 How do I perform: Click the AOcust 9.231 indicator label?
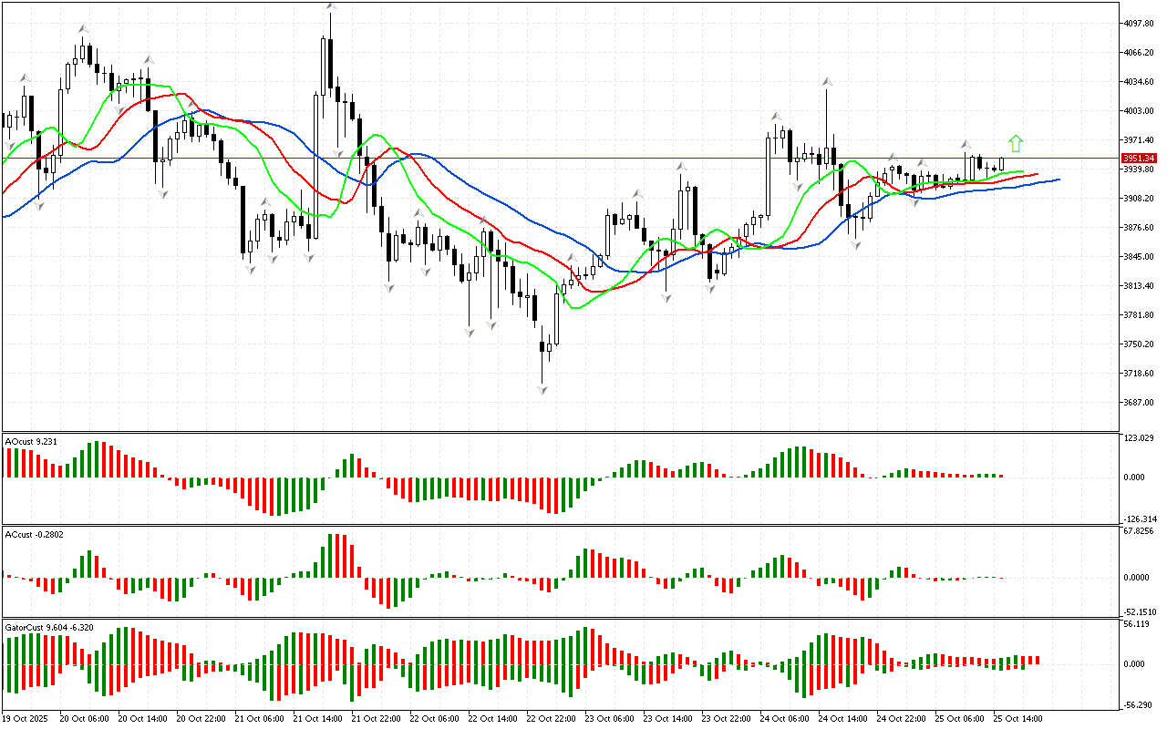[x=32, y=442]
